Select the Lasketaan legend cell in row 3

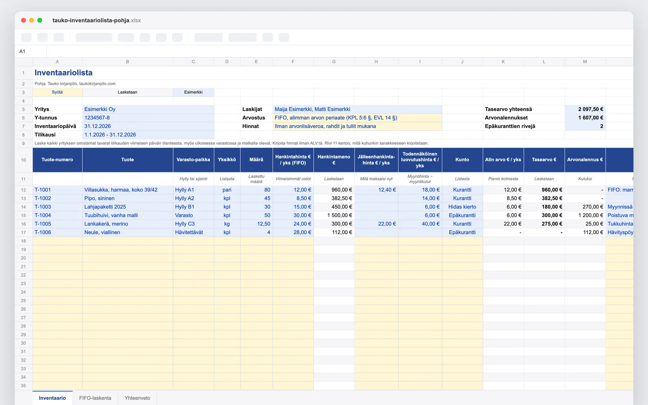click(x=128, y=92)
